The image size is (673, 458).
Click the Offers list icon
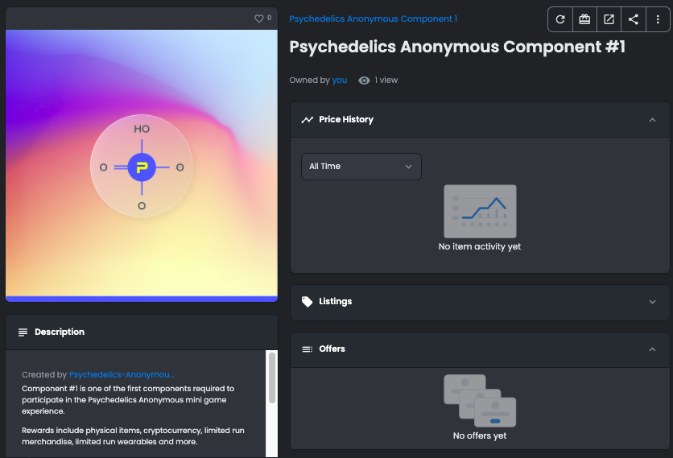[x=308, y=349]
